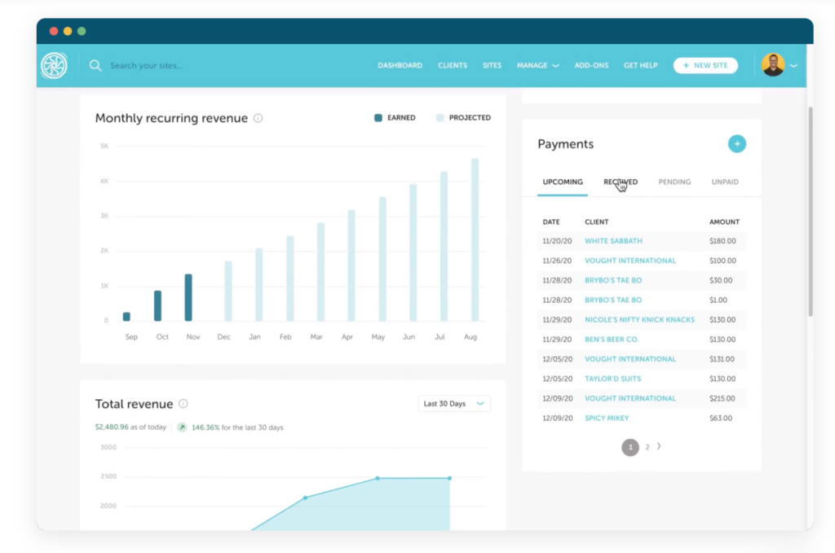
Task: Click the $131.00 amount cell
Action: coord(722,359)
